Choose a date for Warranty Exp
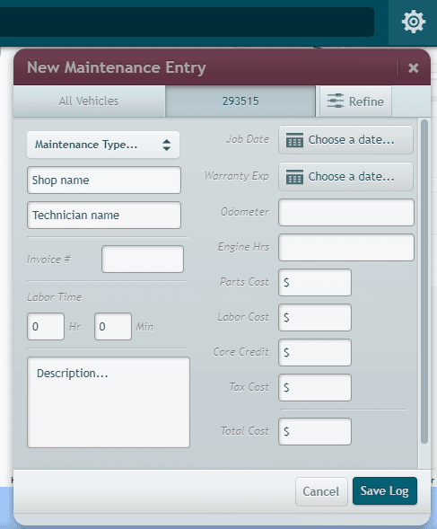This screenshot has height=529, width=437. (345, 176)
